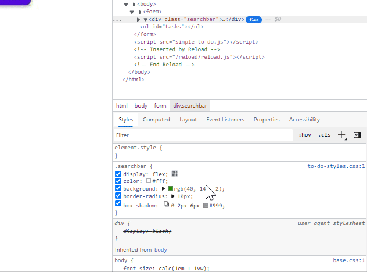This screenshot has width=367, height=272.
Task: Click the flex badge on the searchbar div
Action: tap(254, 19)
